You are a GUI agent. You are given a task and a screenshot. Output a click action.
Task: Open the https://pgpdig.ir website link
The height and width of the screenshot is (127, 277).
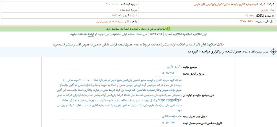170,100
